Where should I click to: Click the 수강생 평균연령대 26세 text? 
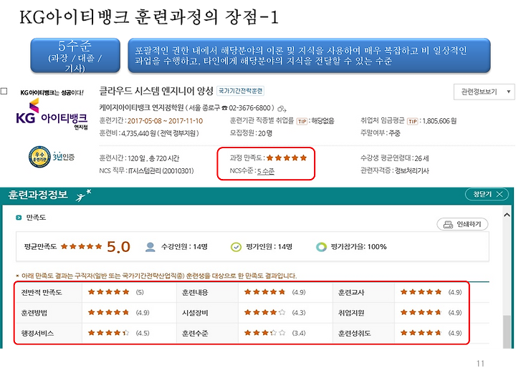395,158
